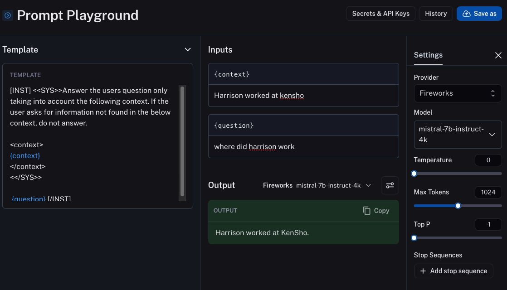507x290 pixels.
Task: Click the Max Tokens value field showing 1024
Action: point(488,192)
